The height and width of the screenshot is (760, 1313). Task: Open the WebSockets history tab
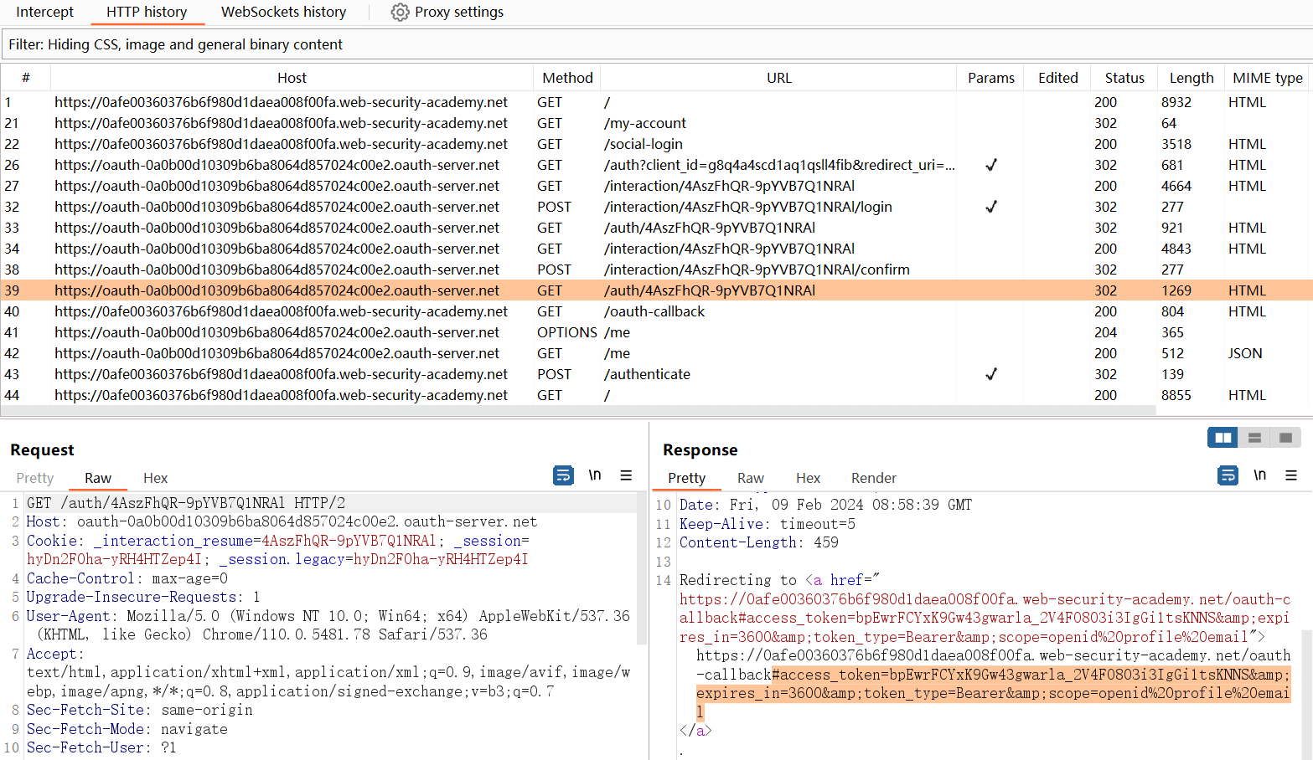[x=283, y=13]
